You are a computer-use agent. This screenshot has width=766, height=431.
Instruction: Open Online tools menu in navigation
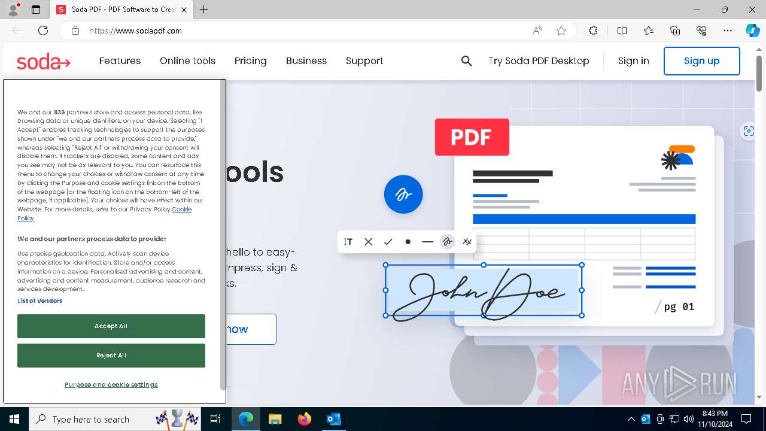[x=187, y=61]
